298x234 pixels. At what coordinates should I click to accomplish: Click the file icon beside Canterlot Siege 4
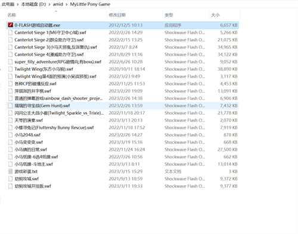pyautogui.click(x=10, y=55)
